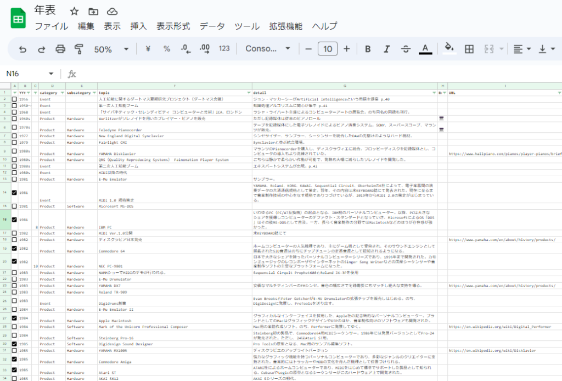
Task: Increase font size with plus button
Action: point(346,49)
